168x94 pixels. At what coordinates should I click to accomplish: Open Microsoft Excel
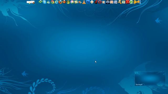124,2
